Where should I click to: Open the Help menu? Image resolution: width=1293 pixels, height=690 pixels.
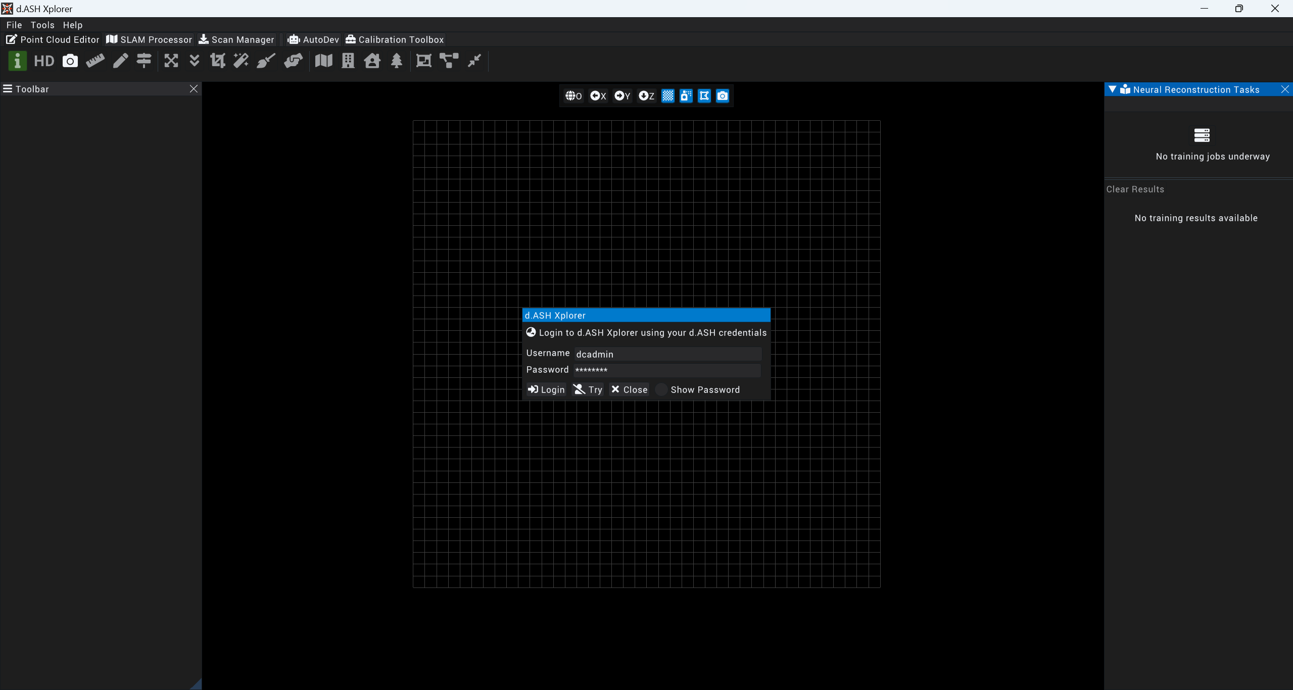point(73,25)
